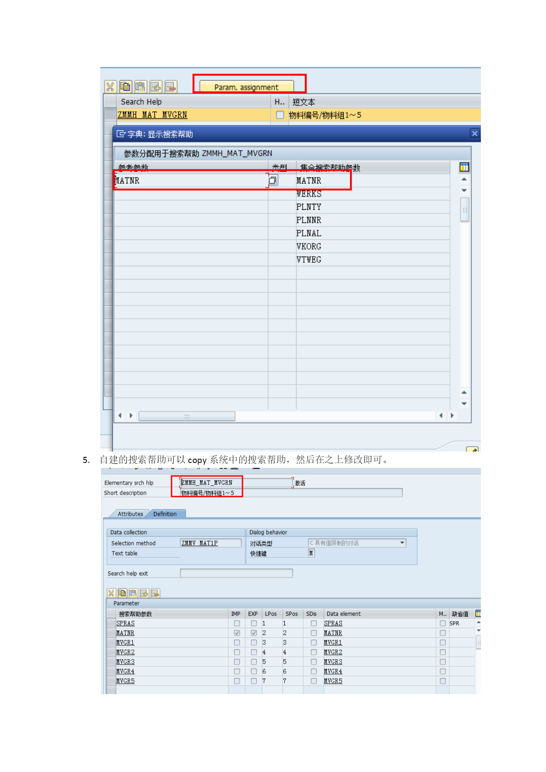This screenshot has height=772, width=546.
Task: Switch to the Attributes tab
Action: [130, 514]
